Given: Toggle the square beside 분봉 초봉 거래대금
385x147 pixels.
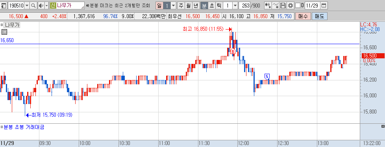Looking at the screenshot, I should tap(2, 127).
